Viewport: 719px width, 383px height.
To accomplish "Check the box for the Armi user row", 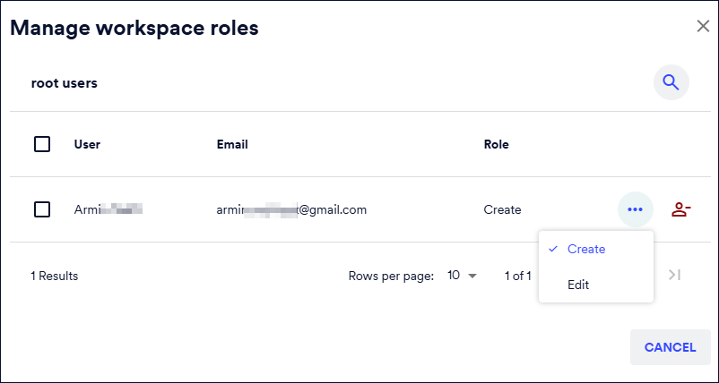I will coord(41,209).
